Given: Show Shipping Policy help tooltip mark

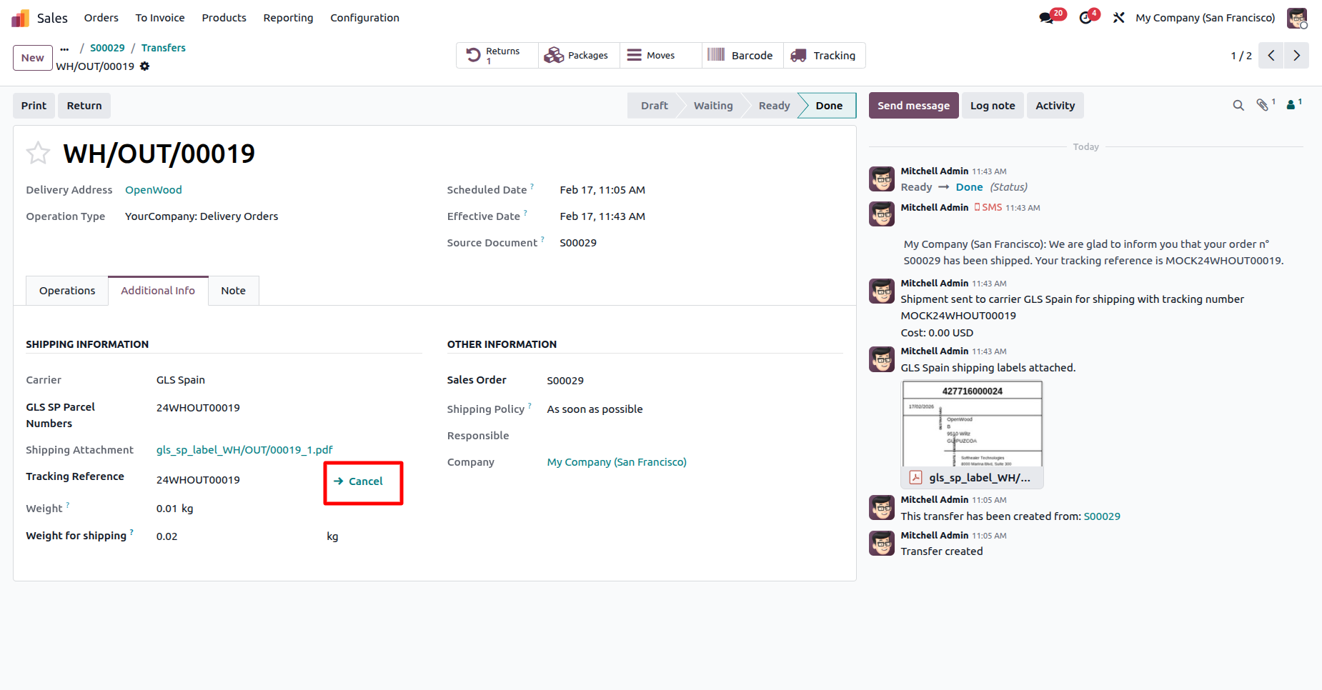Looking at the screenshot, I should tap(530, 406).
